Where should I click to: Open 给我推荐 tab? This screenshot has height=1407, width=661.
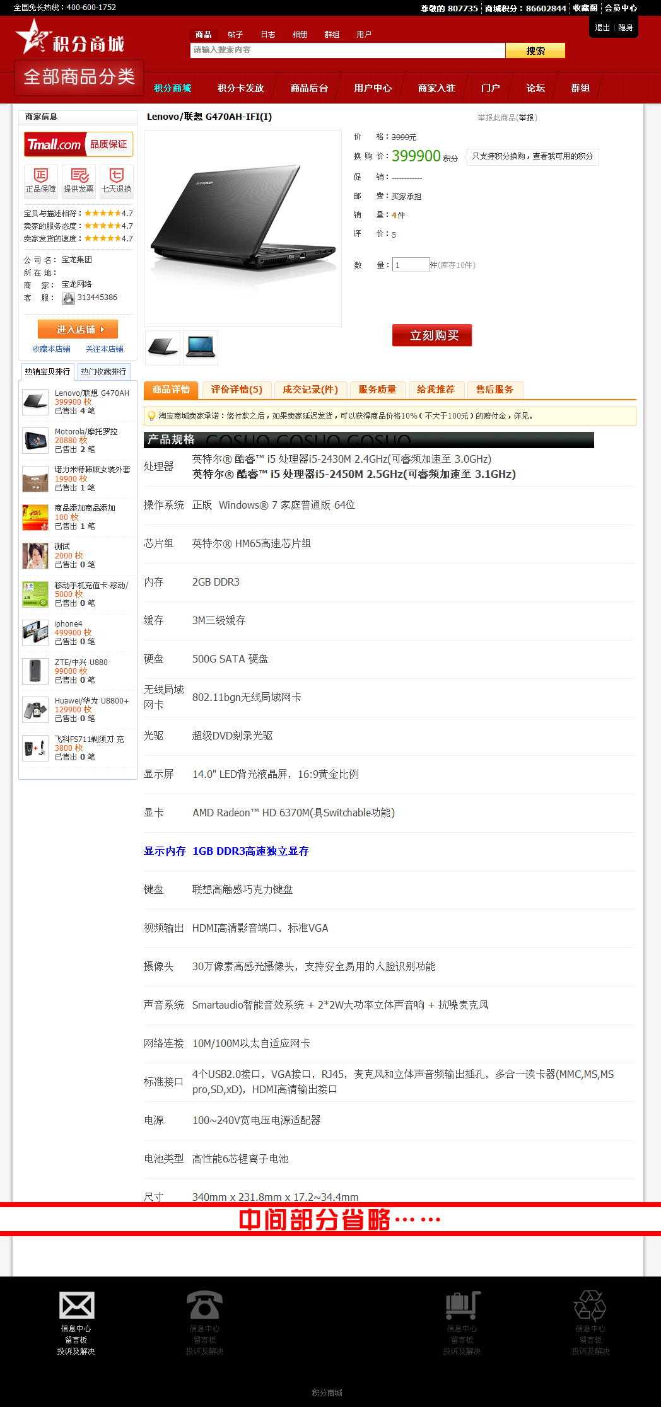click(436, 390)
